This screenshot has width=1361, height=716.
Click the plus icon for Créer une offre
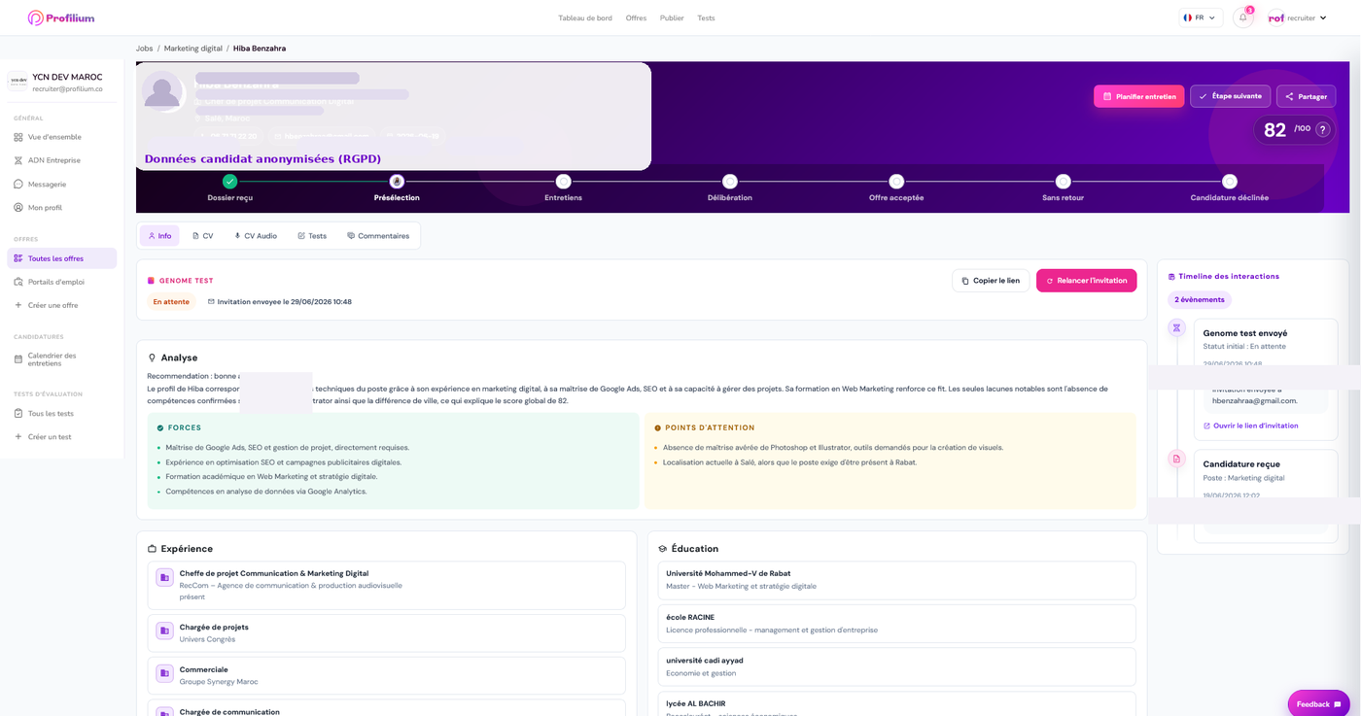pyautogui.click(x=18, y=305)
